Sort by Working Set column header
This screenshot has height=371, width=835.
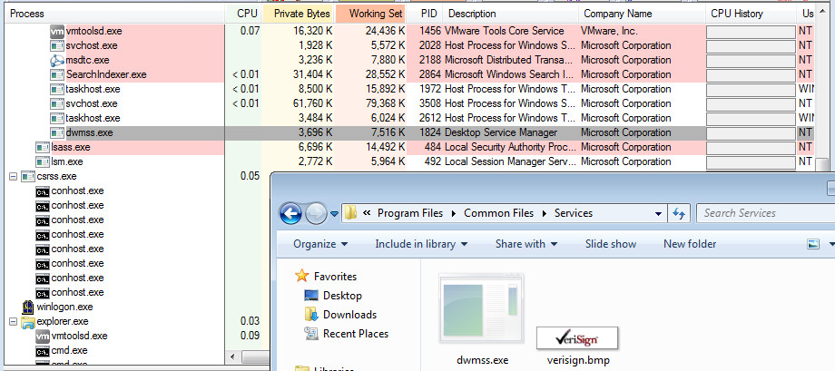[370, 14]
